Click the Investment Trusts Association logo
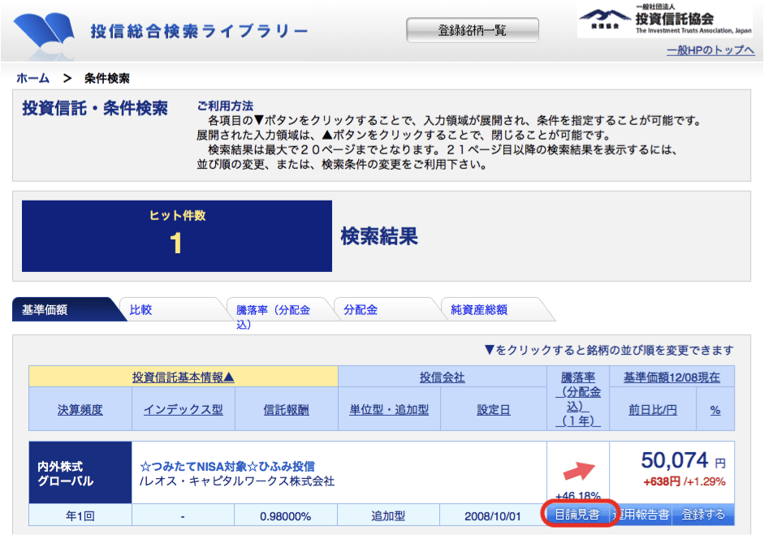The image size is (764, 535). tap(665, 21)
